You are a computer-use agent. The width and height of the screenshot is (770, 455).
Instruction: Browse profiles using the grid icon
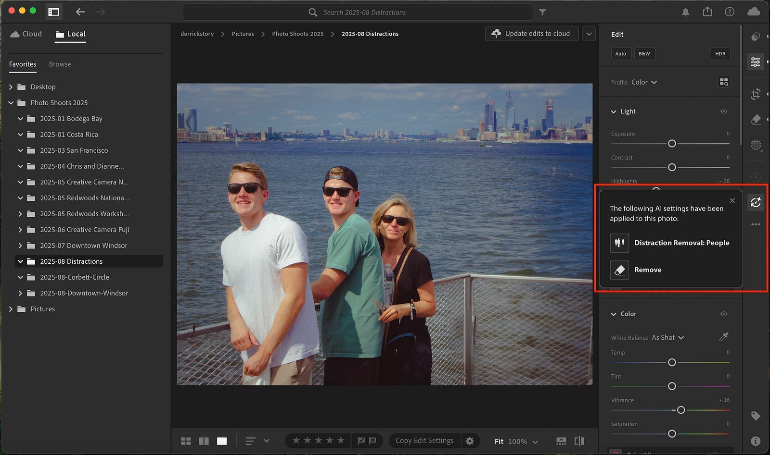723,82
